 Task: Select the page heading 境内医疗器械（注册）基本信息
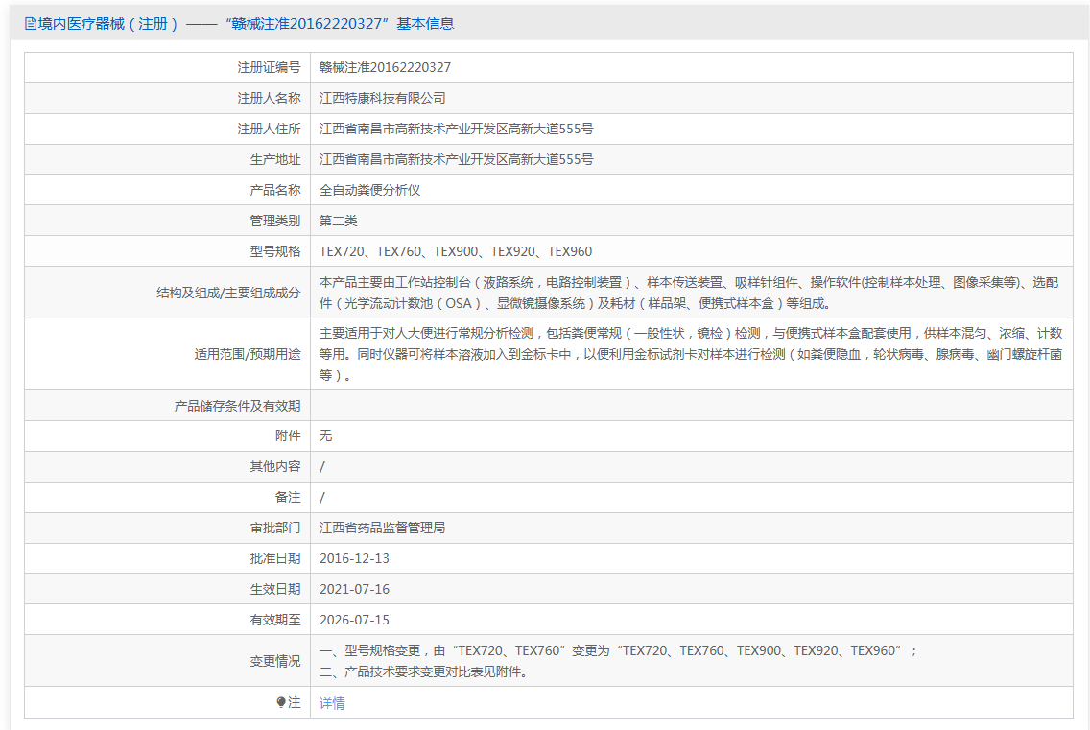[x=240, y=24]
